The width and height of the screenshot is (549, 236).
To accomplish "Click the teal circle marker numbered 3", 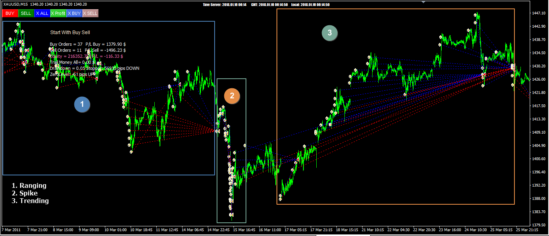I will click(x=330, y=33).
